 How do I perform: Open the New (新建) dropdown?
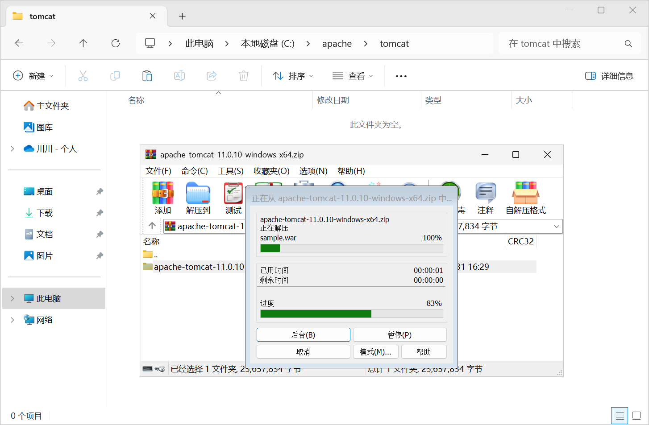[33, 76]
